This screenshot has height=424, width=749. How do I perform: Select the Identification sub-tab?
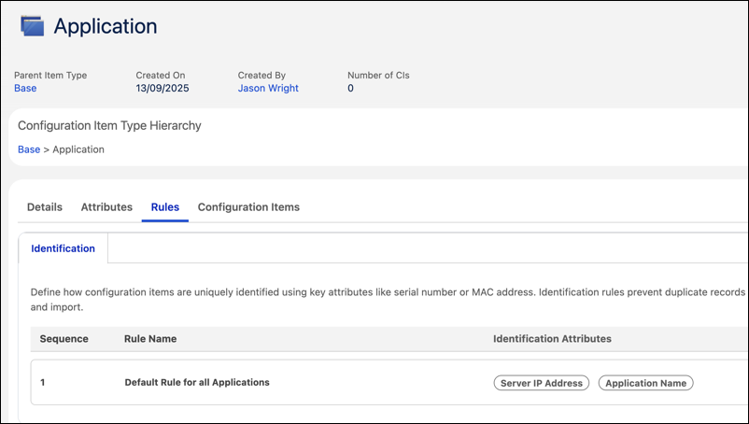coord(64,248)
